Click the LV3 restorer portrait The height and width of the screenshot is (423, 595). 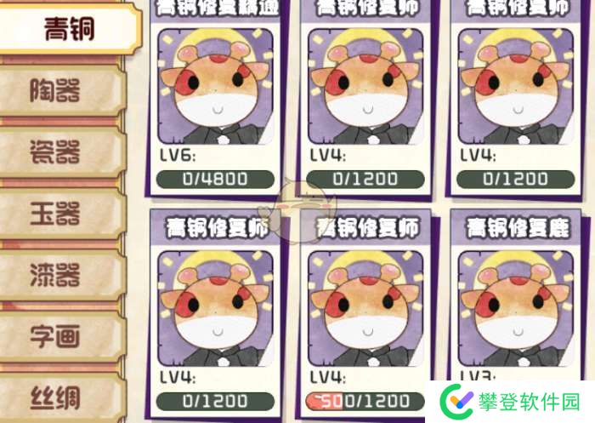tap(516, 309)
